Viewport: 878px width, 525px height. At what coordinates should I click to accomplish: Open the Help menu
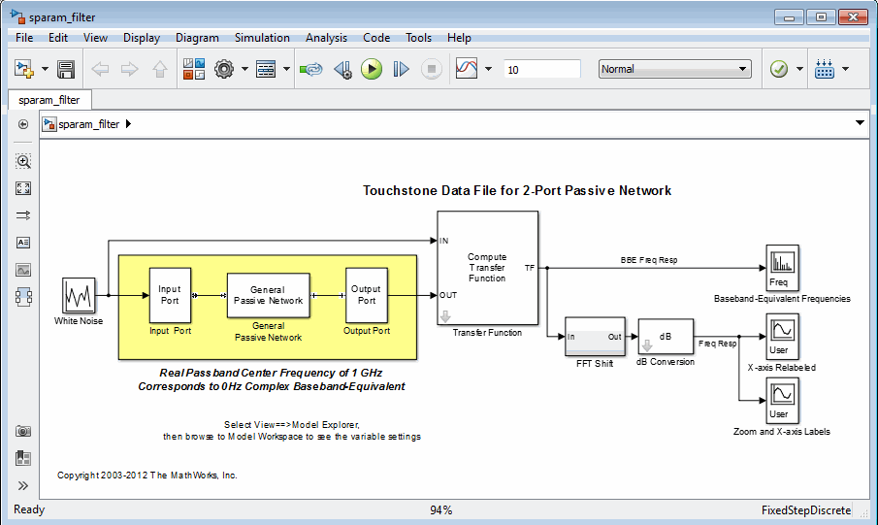pyautogui.click(x=459, y=38)
